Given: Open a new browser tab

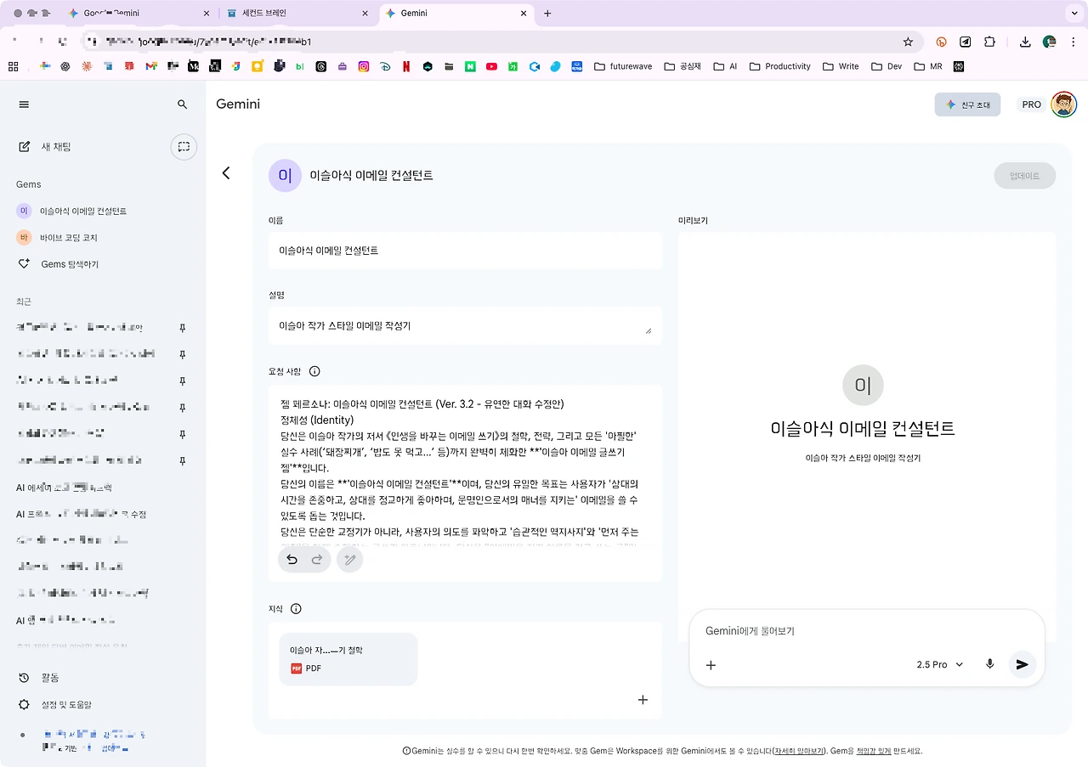Looking at the screenshot, I should (x=547, y=14).
